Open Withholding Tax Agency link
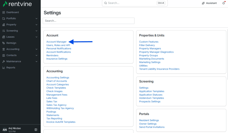This screenshot has width=228, height=133. coord(60,108)
